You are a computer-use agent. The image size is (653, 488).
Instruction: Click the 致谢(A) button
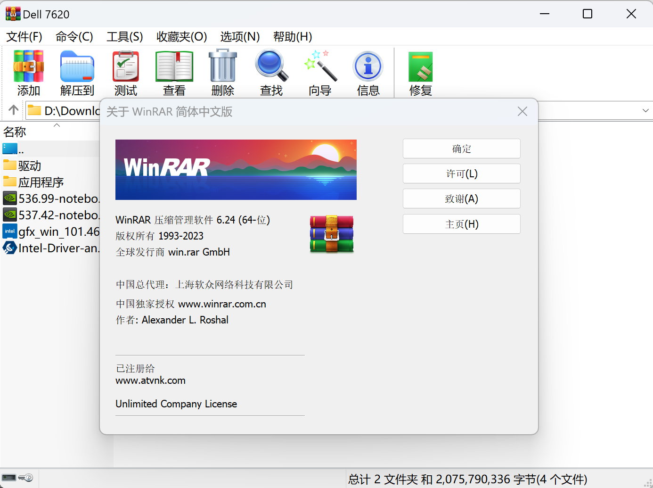(462, 199)
